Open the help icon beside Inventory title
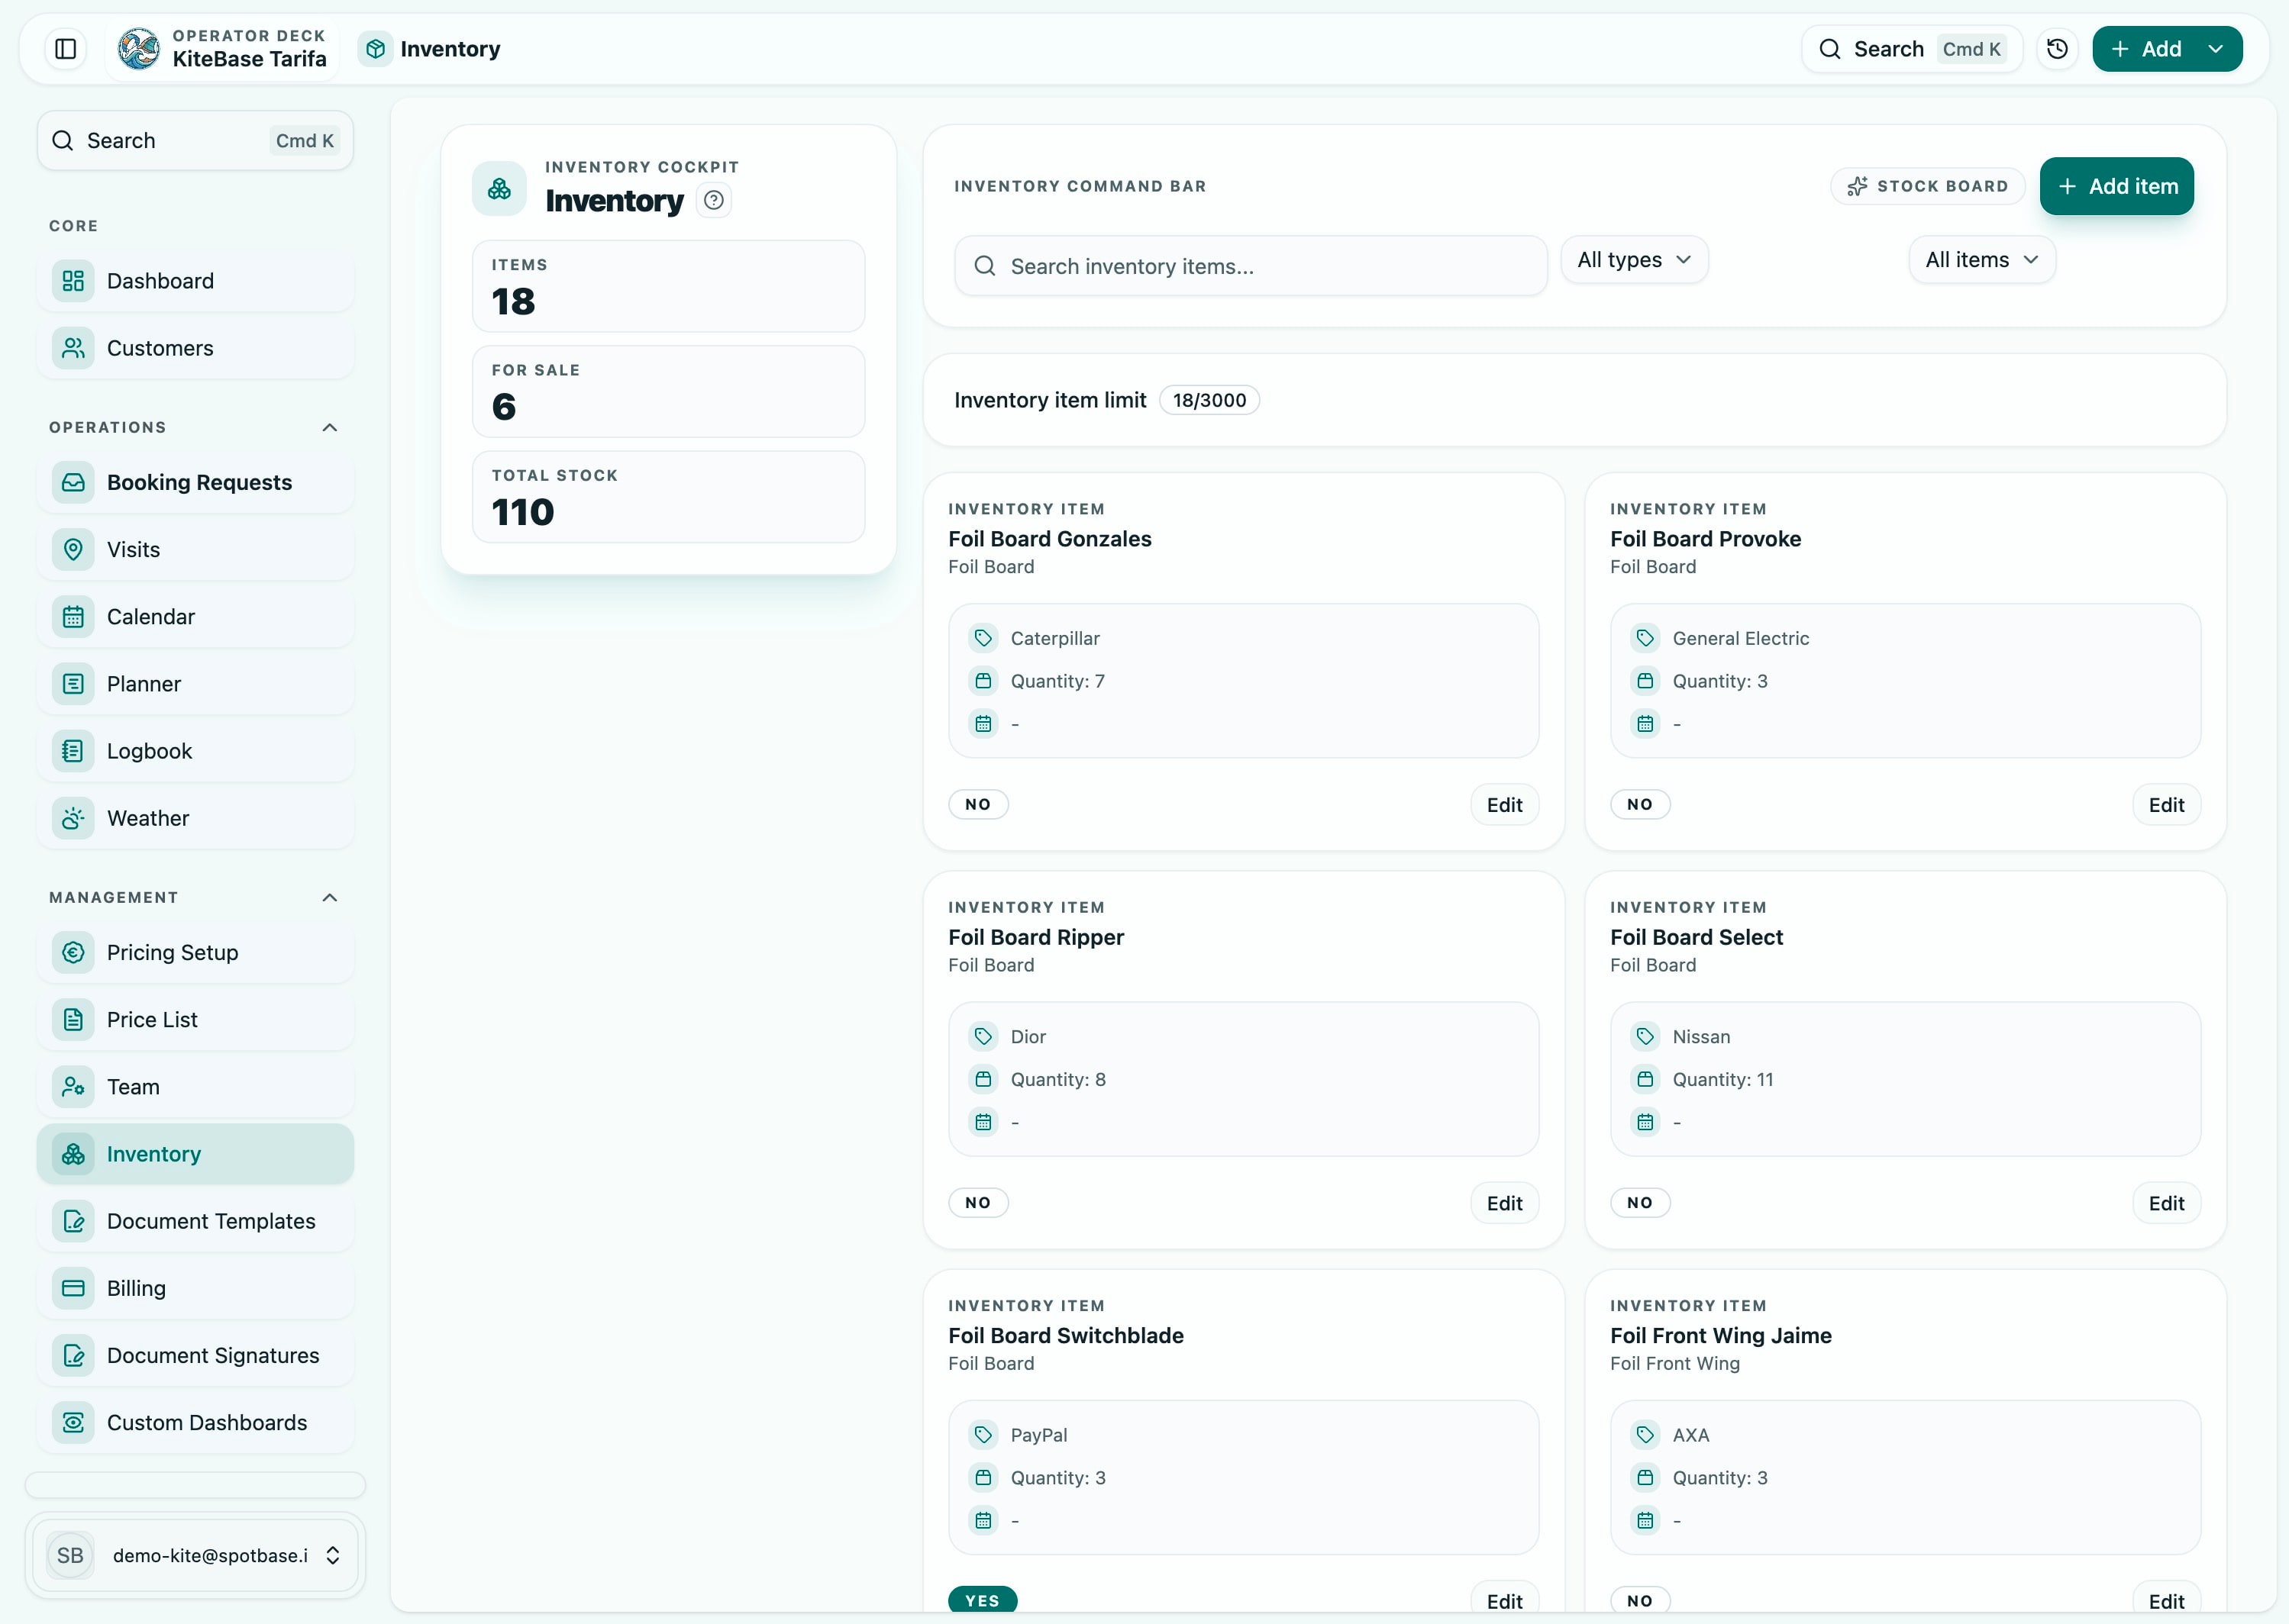This screenshot has width=2289, height=1624. coord(713,200)
